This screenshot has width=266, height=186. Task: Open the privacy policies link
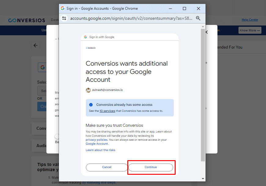[x=97, y=140]
